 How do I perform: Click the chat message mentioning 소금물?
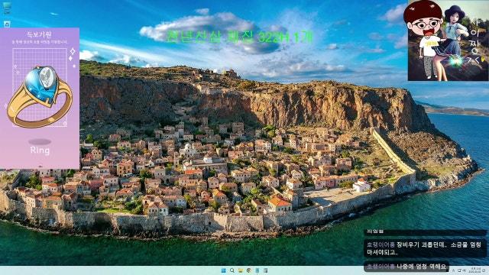pos(424,248)
